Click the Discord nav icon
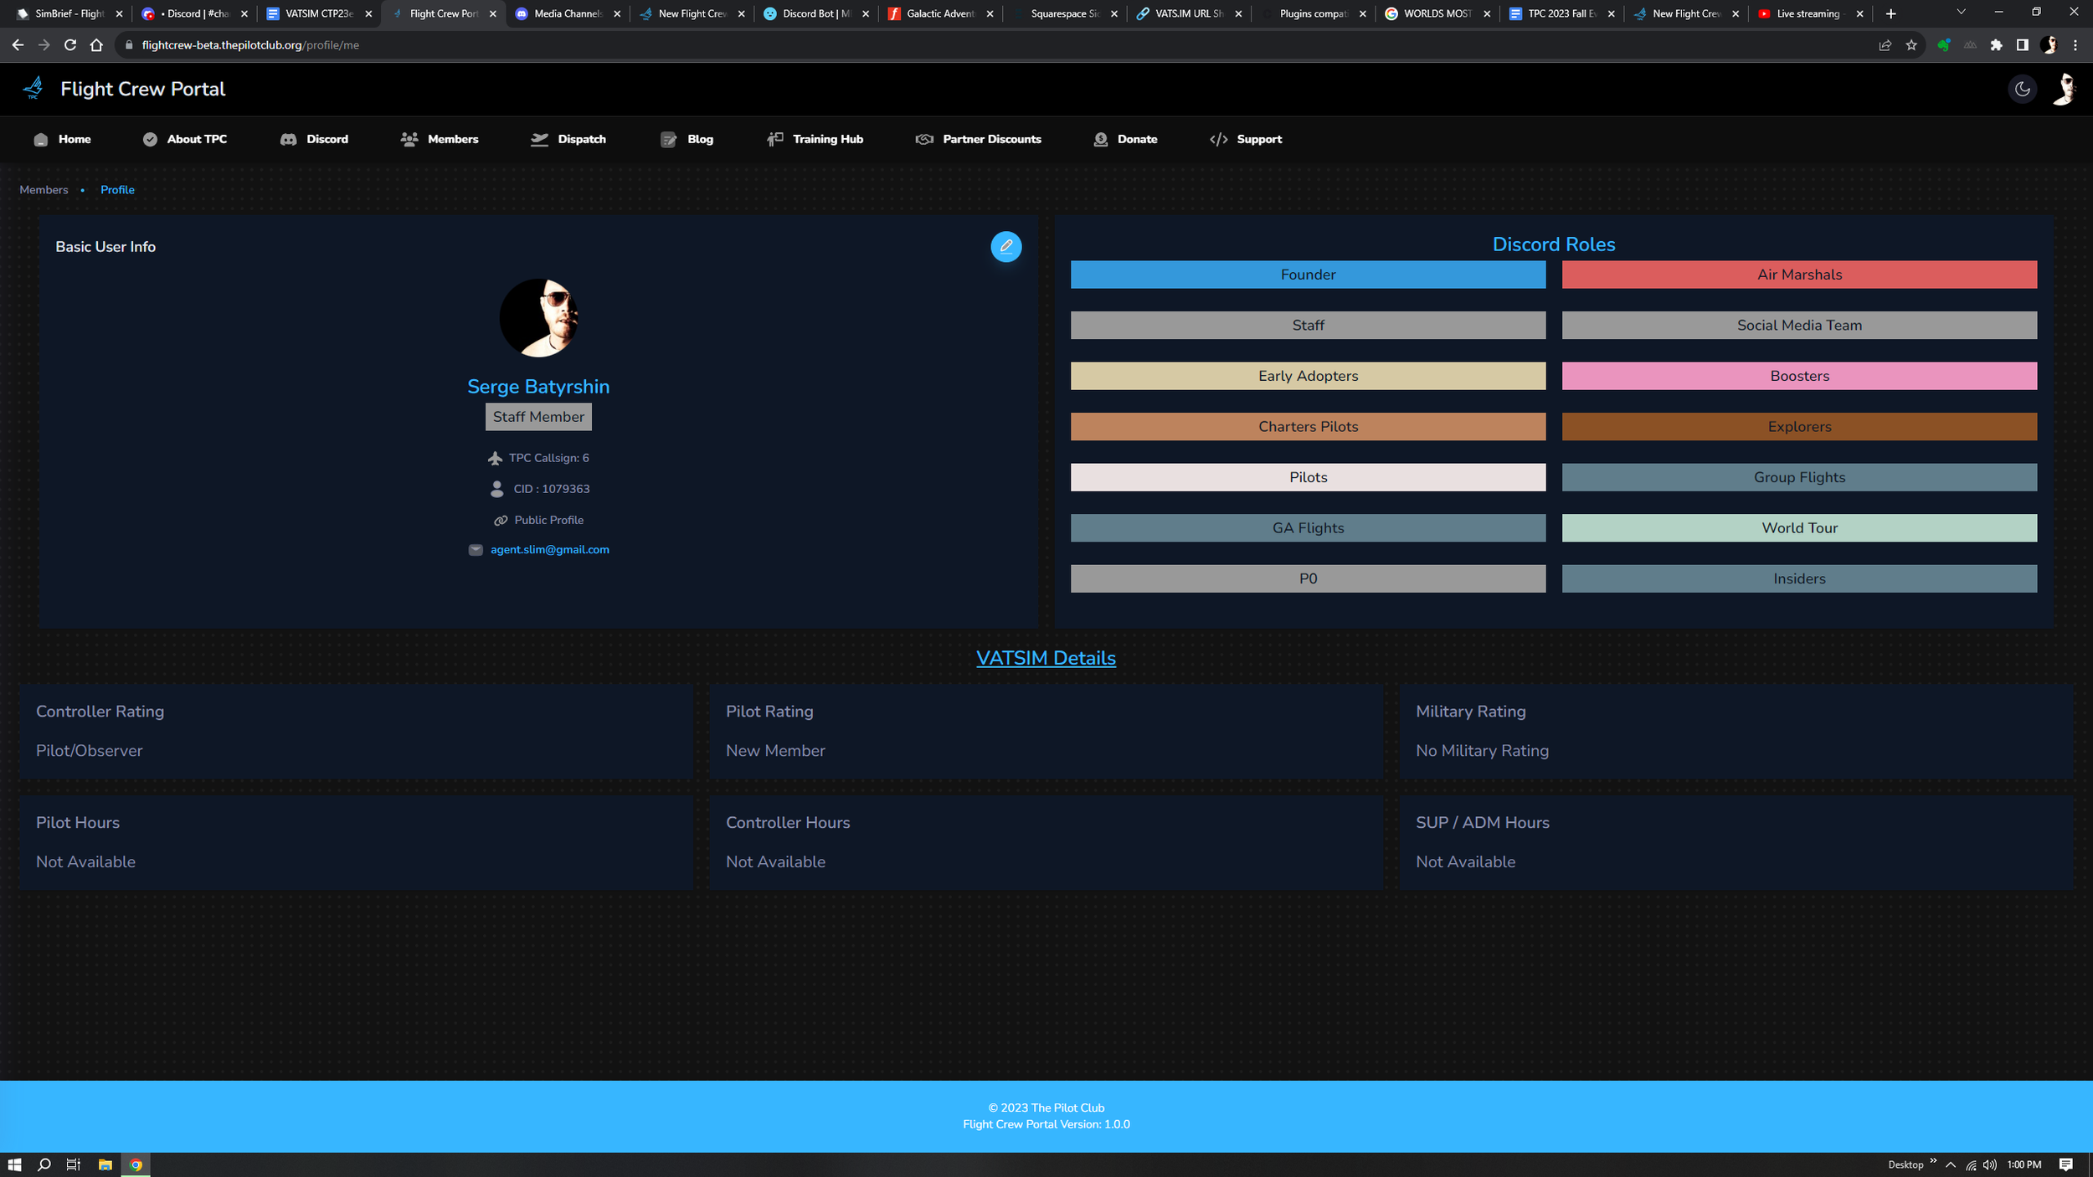The width and height of the screenshot is (2093, 1177). [288, 140]
